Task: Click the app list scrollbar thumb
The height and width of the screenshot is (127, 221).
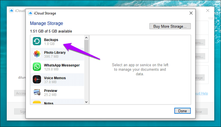Action: (86, 46)
